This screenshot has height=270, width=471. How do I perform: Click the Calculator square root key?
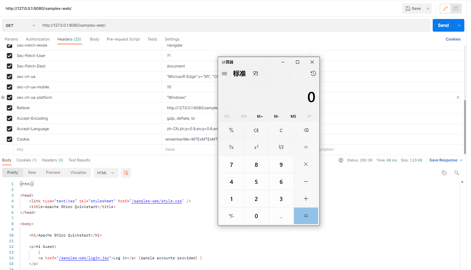click(x=281, y=147)
